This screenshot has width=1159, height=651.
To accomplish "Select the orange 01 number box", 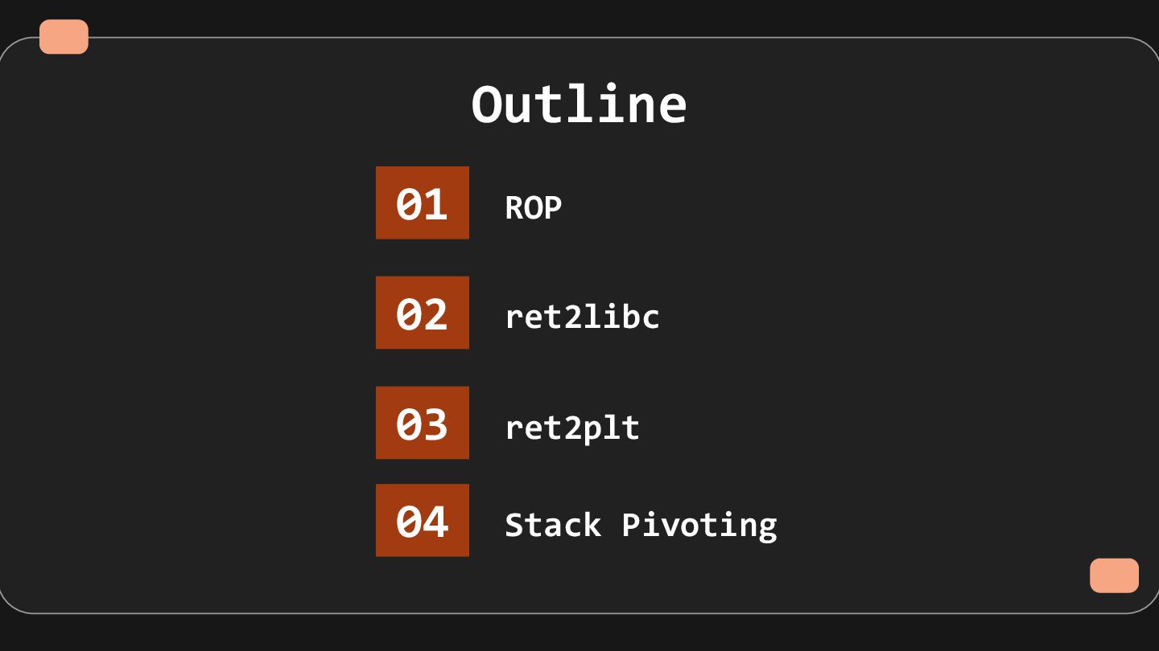I will click(x=422, y=203).
